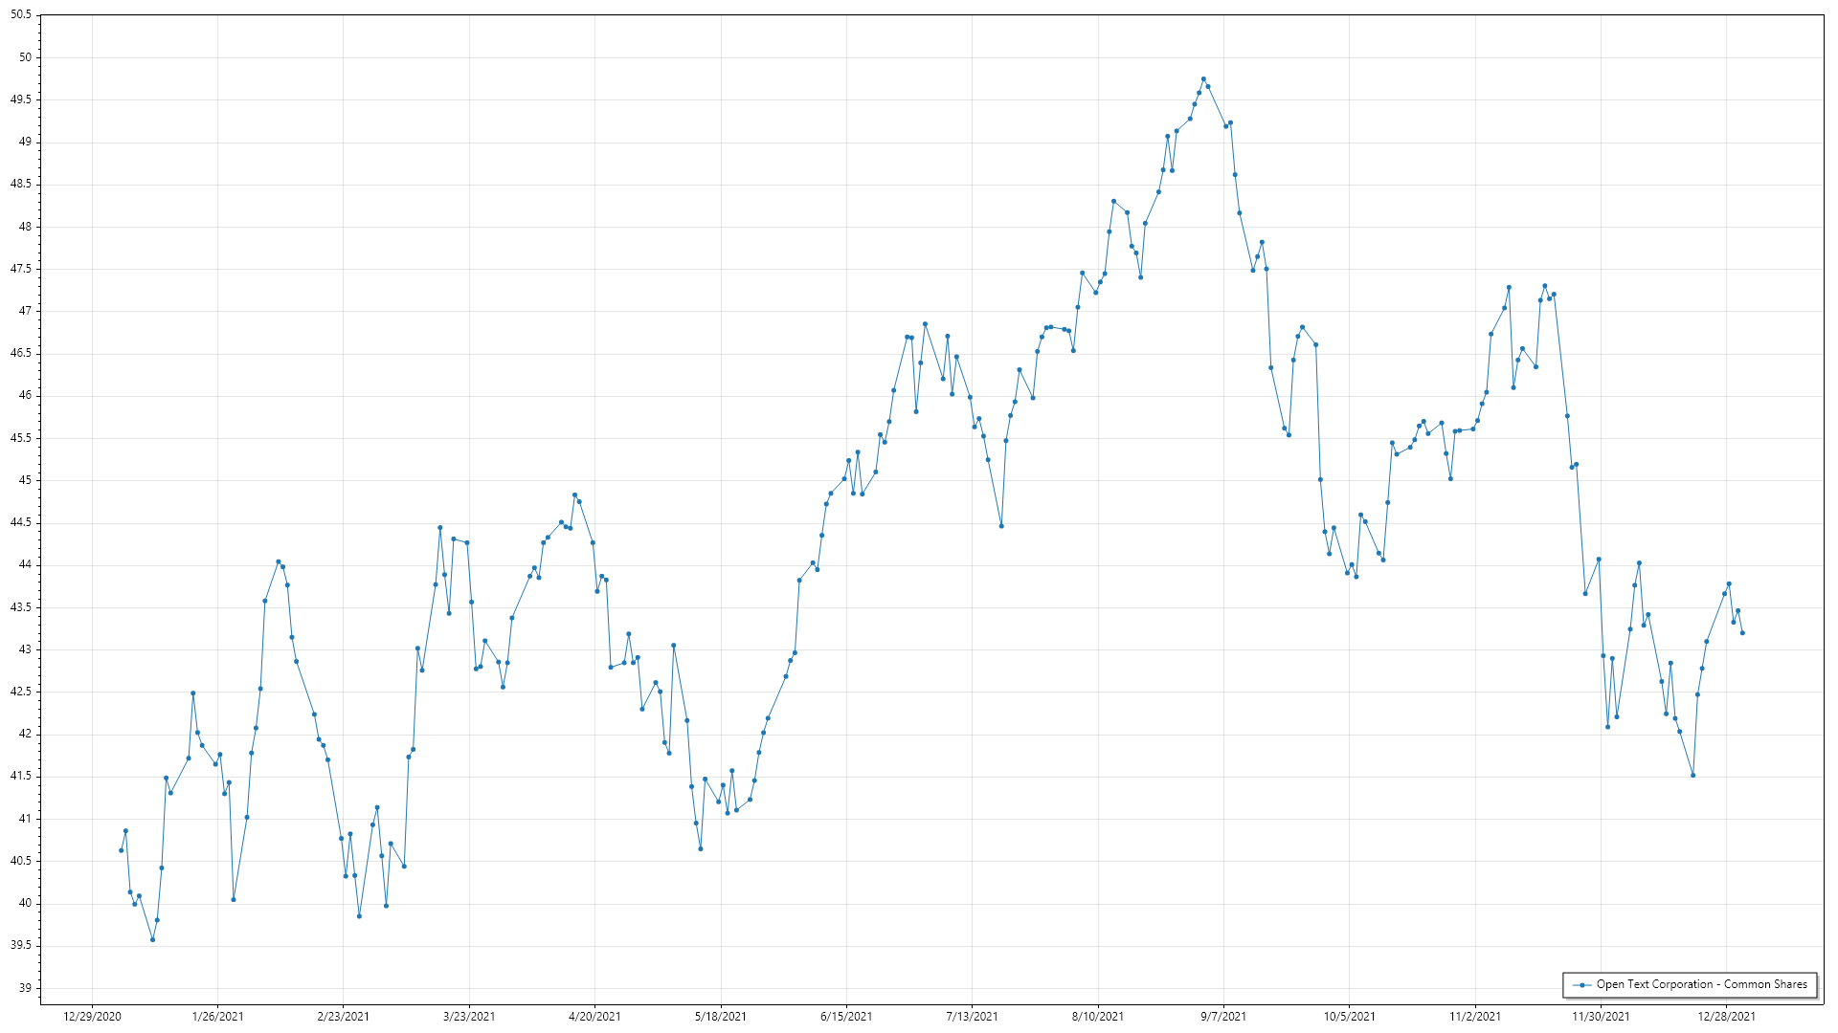Click the Open Text Corporation legend label
Screen dimensions: 1838x1033
[x=1701, y=984]
